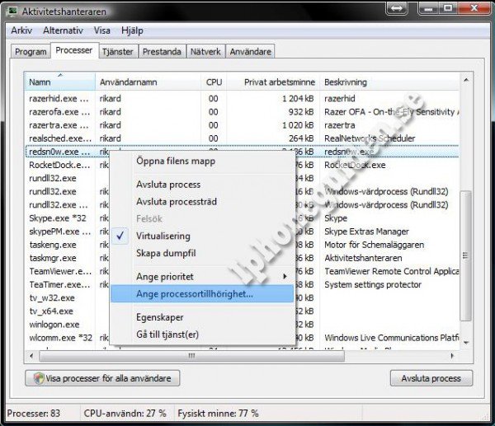Click the Task Manager title bar icon
The height and width of the screenshot is (426, 495).
[x=12, y=11]
